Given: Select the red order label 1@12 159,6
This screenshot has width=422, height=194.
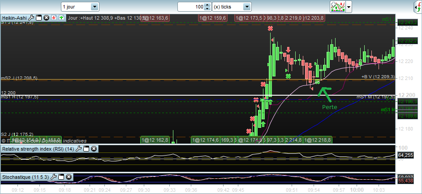Looking at the screenshot, I should [x=213, y=18].
